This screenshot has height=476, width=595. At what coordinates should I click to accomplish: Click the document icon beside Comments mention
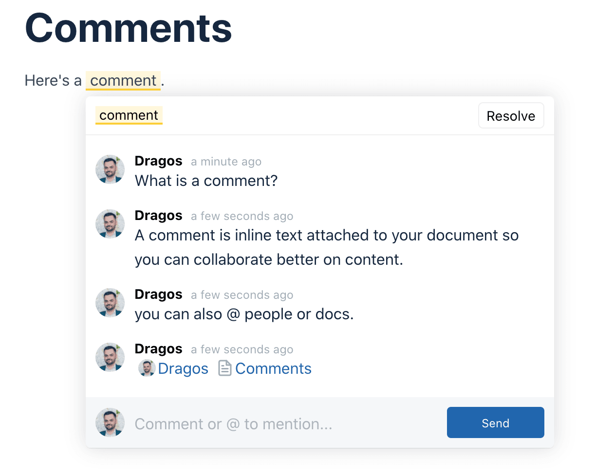(224, 368)
